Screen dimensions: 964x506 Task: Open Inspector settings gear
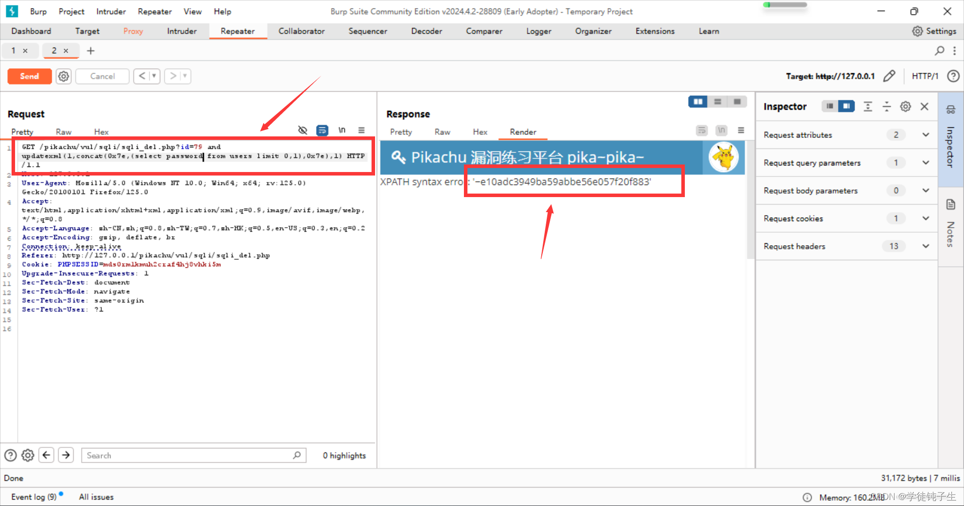905,106
